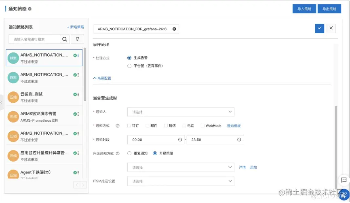Image resolution: width=350 pixels, height=203 pixels.
Task: Enable the 电话 notification checkbox
Action: [x=184, y=126]
